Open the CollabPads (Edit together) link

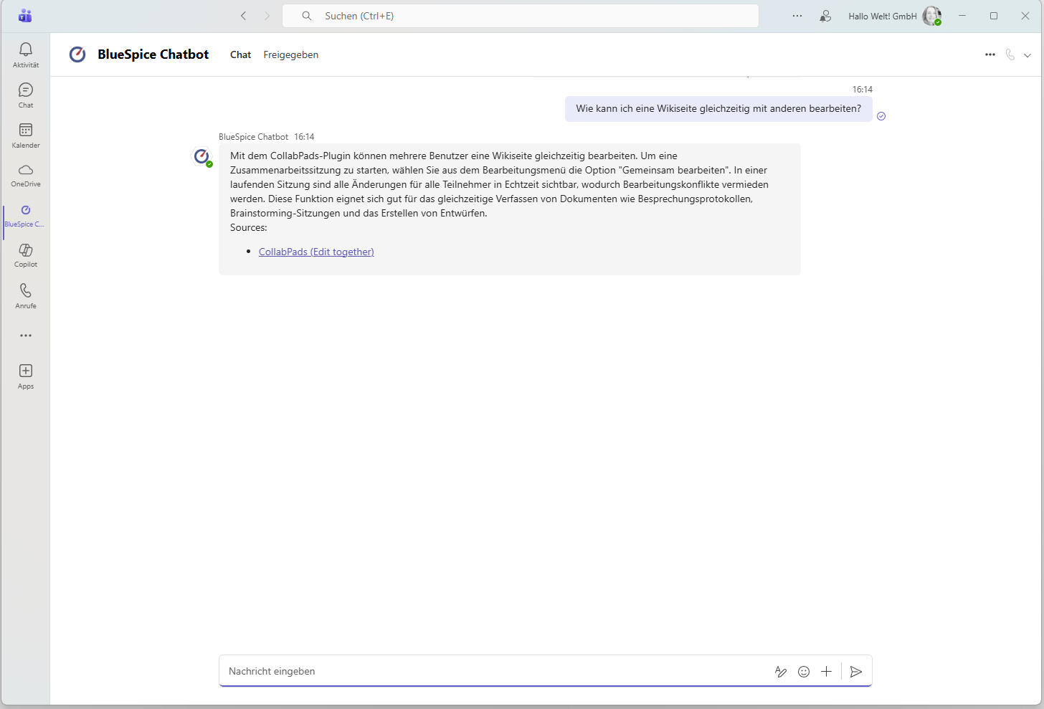click(x=316, y=252)
